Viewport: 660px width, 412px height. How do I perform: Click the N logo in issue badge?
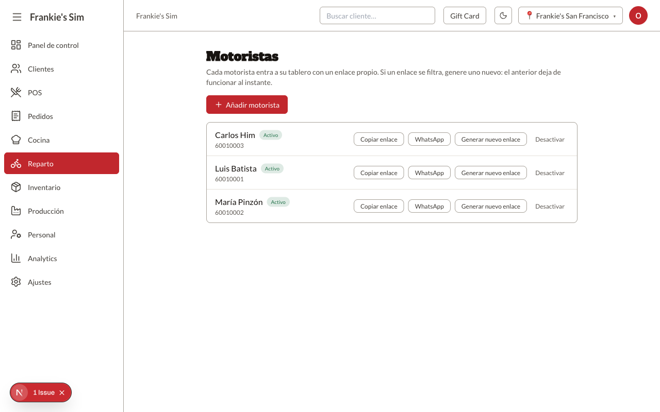coord(20,392)
